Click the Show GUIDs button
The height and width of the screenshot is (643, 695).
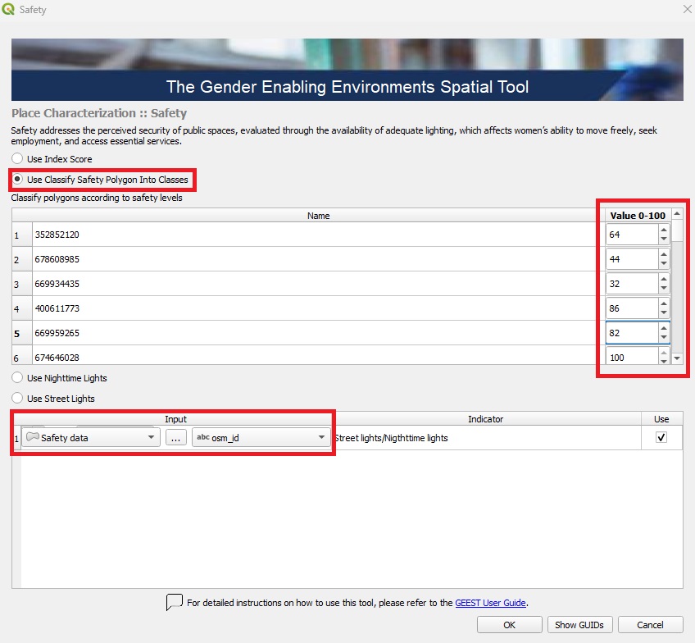579,624
